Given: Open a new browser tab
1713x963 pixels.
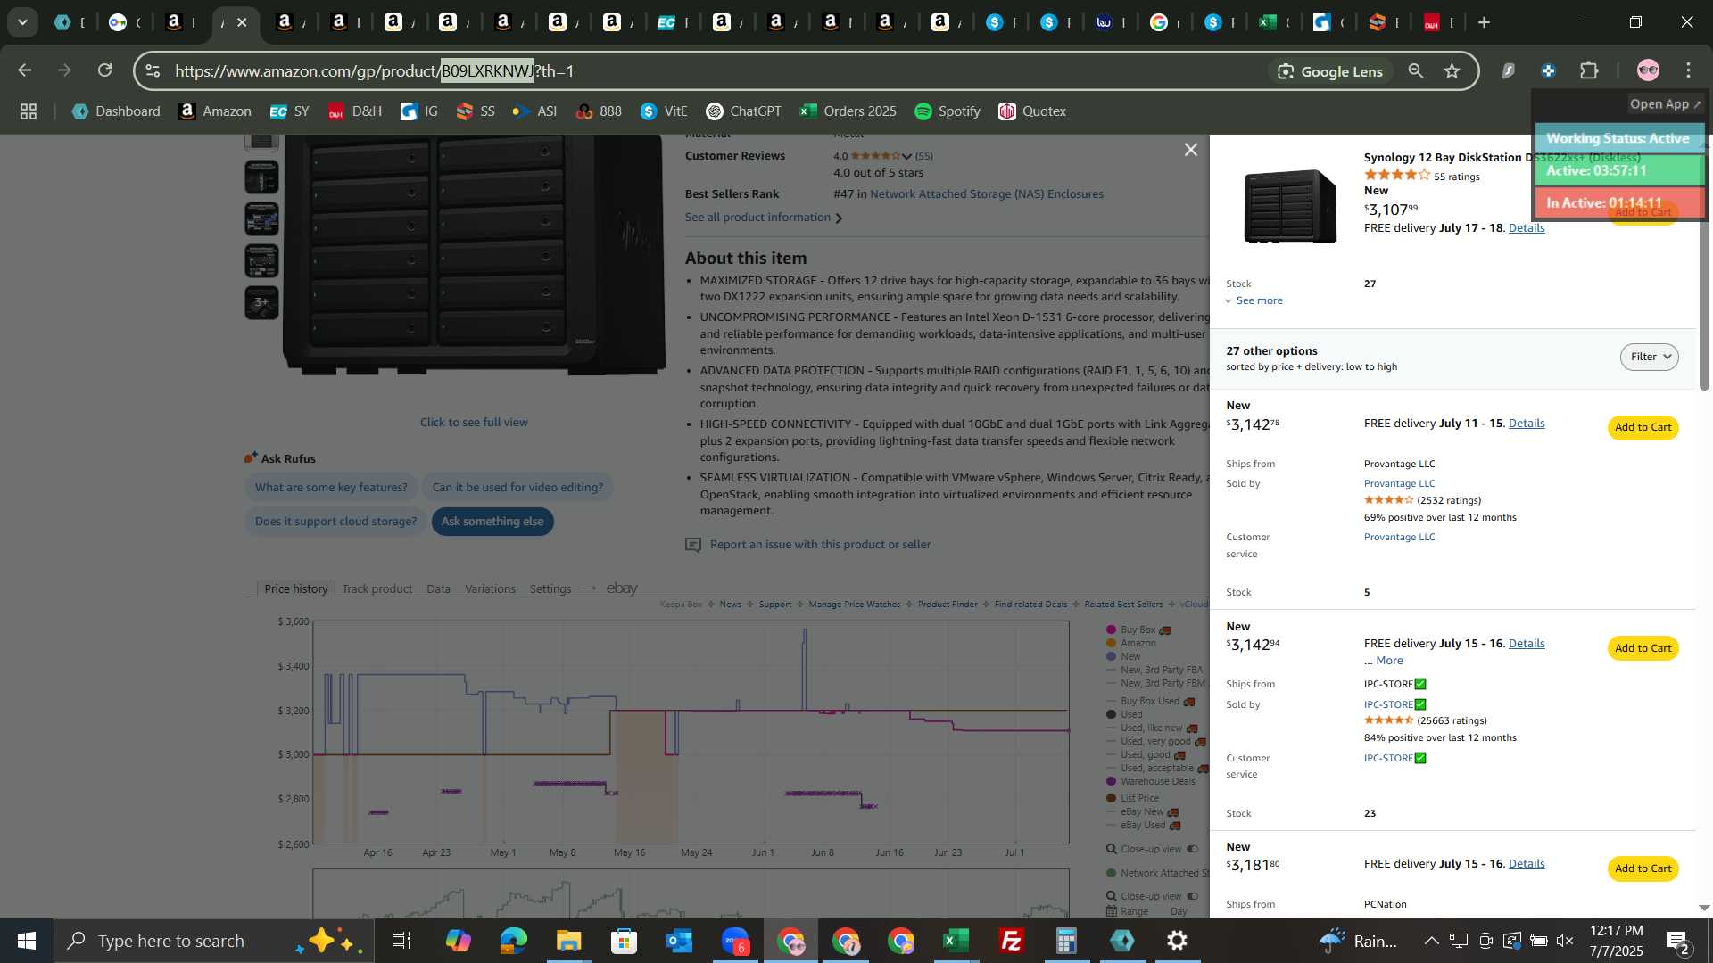Looking at the screenshot, I should (1485, 22).
